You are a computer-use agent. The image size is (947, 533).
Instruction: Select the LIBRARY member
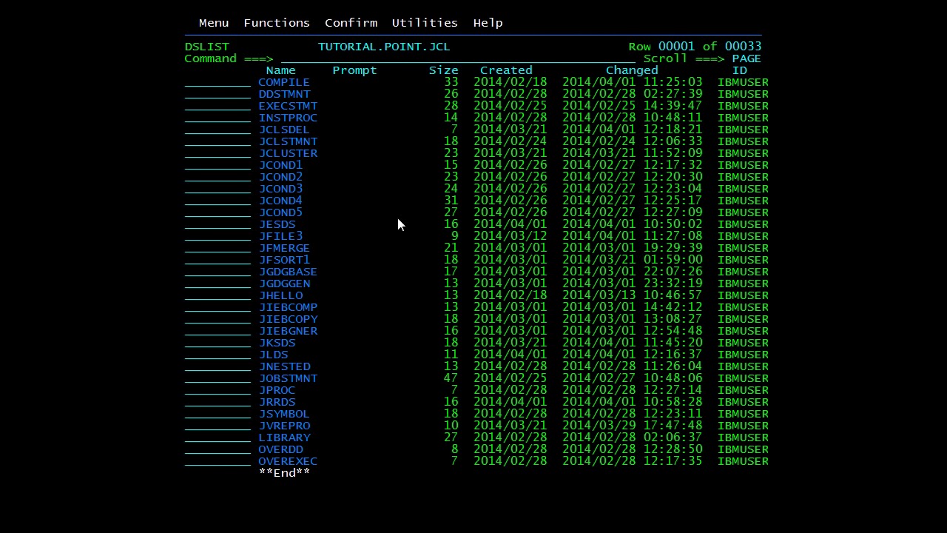[x=284, y=438]
